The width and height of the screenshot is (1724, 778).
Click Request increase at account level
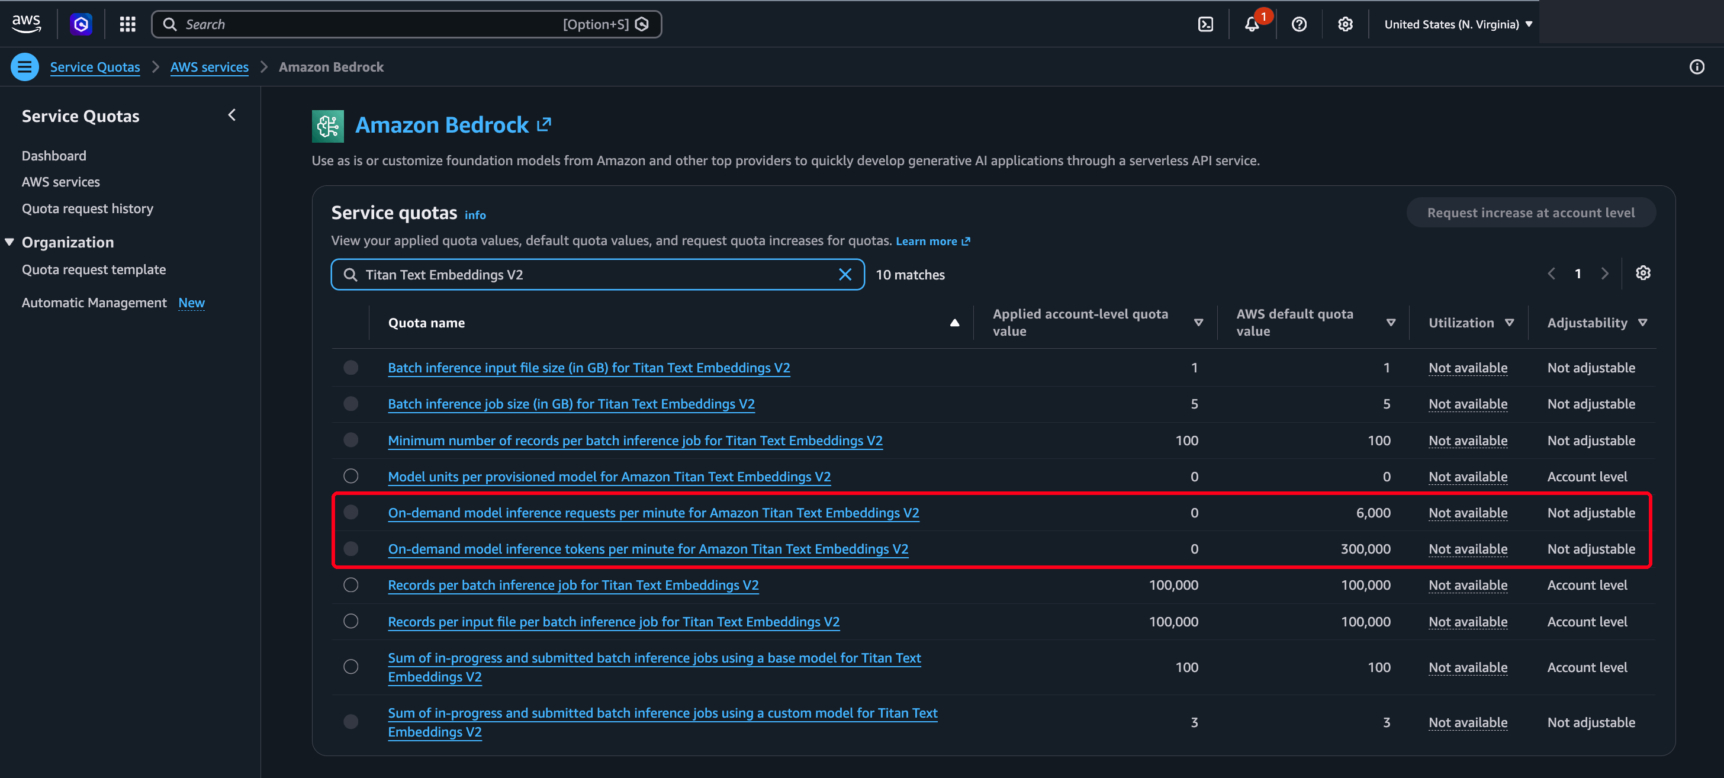[x=1530, y=213]
